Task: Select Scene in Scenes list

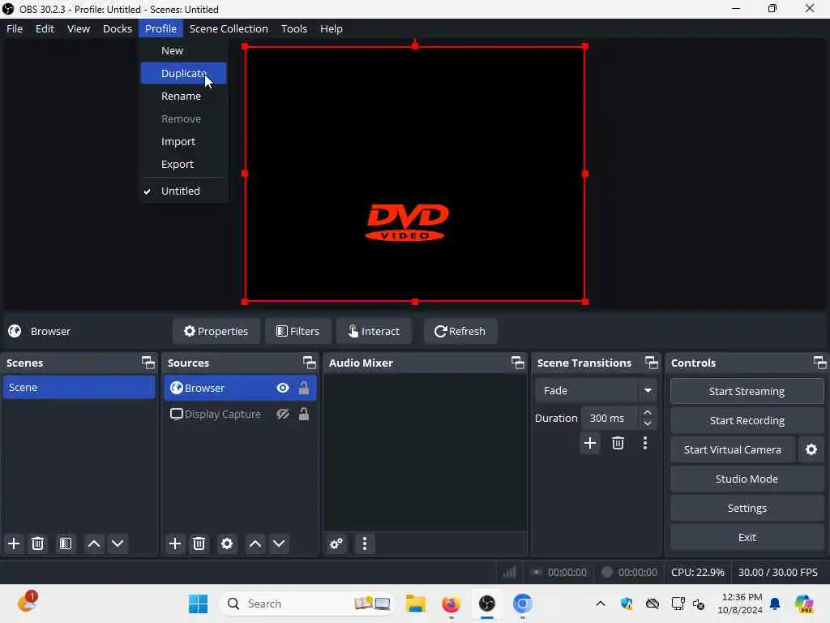Action: (79, 387)
